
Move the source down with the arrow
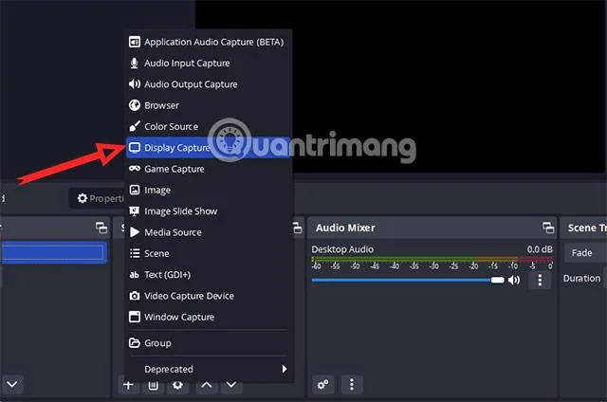tap(231, 385)
